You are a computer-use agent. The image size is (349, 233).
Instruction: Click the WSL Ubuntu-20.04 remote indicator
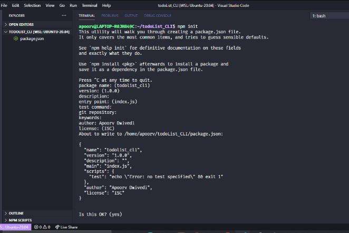click(x=15, y=227)
